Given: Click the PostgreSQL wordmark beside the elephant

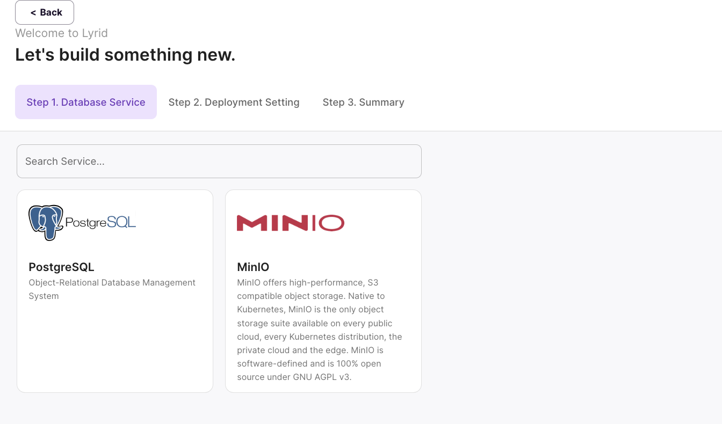Looking at the screenshot, I should click(100, 222).
